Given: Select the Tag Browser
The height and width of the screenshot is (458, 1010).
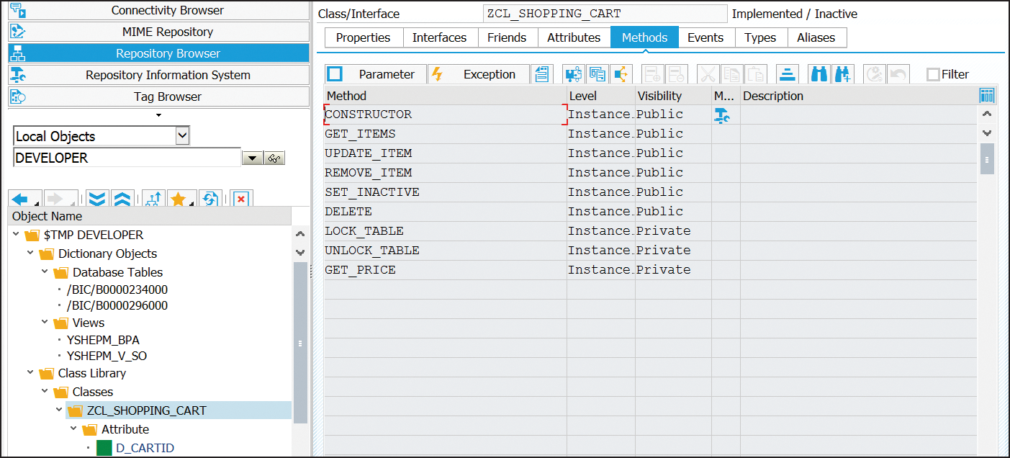Looking at the screenshot, I should pos(167,96).
